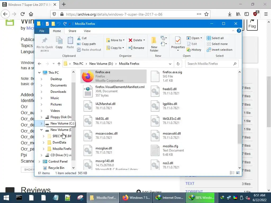Expand New Volume (C:) tree node

(41, 123)
